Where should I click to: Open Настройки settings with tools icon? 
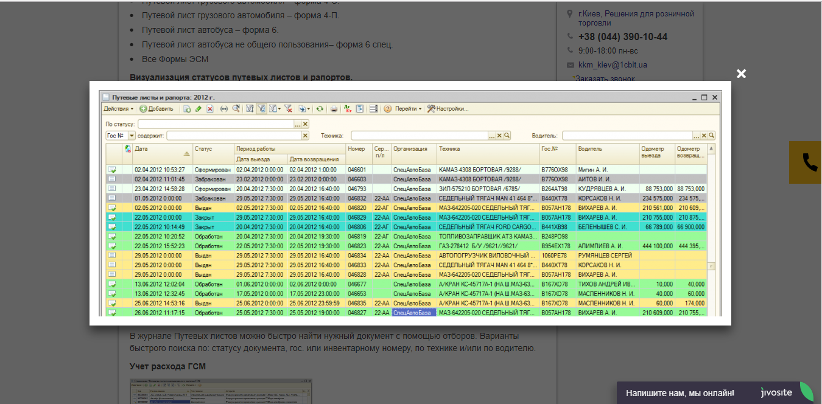[x=448, y=109]
